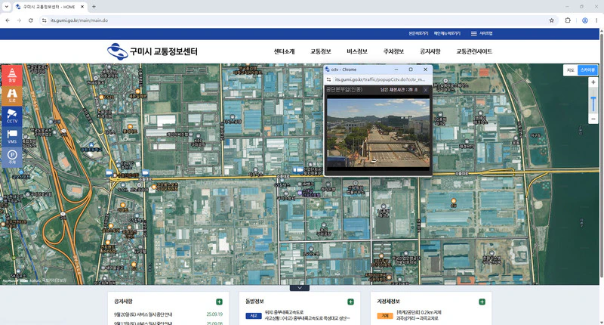Close the cctv Chrome popup window

point(425,70)
